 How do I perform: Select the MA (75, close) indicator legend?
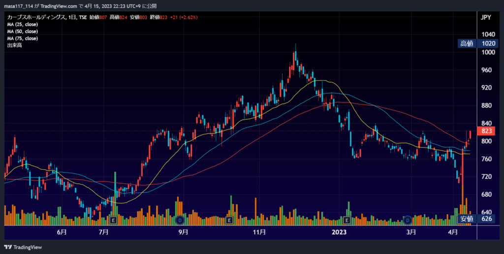tap(23, 38)
